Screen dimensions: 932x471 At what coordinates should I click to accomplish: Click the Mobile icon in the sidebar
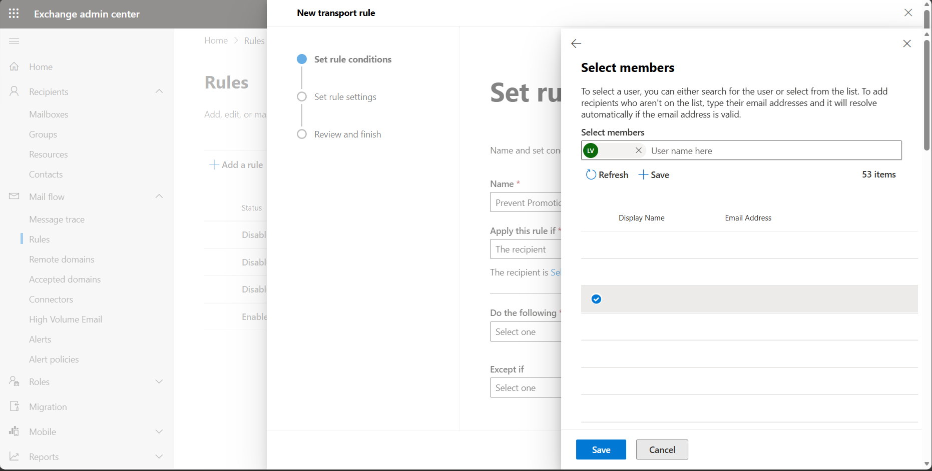click(14, 431)
